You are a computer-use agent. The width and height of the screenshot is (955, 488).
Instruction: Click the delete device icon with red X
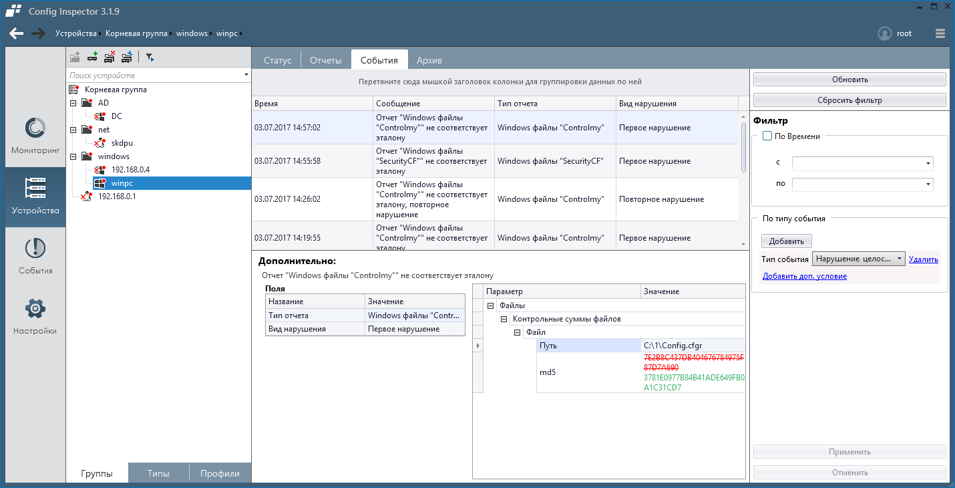[x=110, y=57]
